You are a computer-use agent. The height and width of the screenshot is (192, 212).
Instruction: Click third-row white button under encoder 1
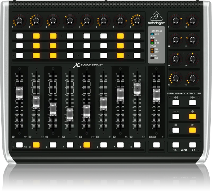(x=19, y=55)
